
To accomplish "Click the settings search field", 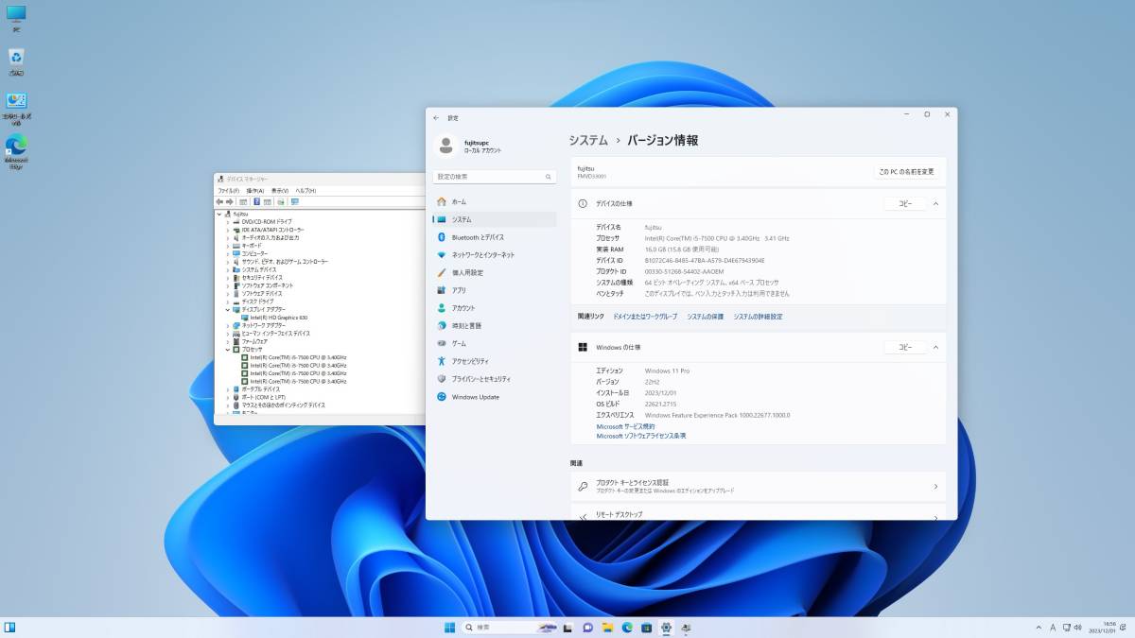I will pos(495,177).
